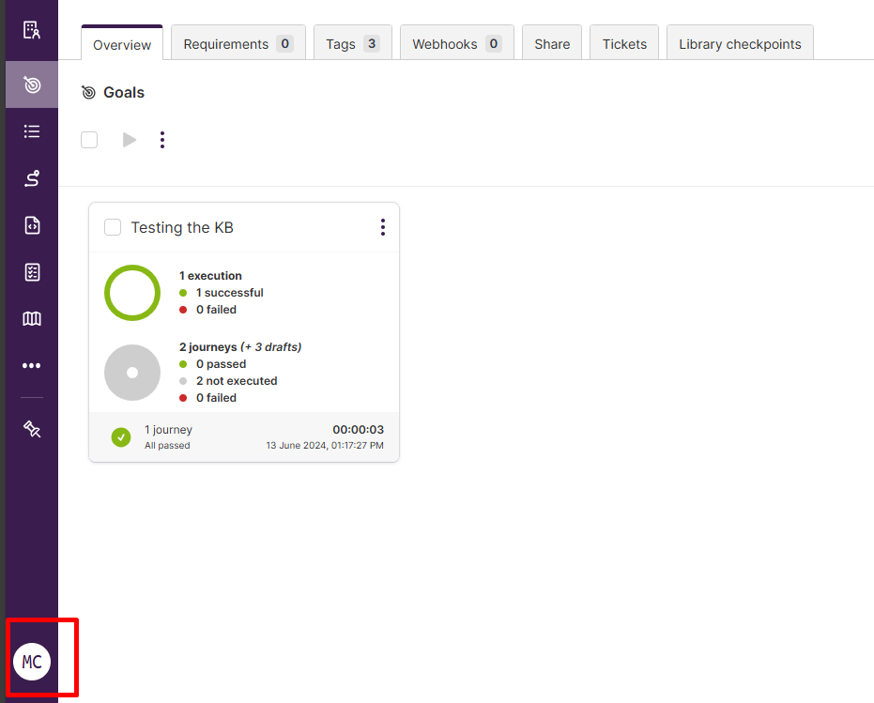This screenshot has width=874, height=703.
Task: Open the Library checkpoints tab
Action: [740, 44]
